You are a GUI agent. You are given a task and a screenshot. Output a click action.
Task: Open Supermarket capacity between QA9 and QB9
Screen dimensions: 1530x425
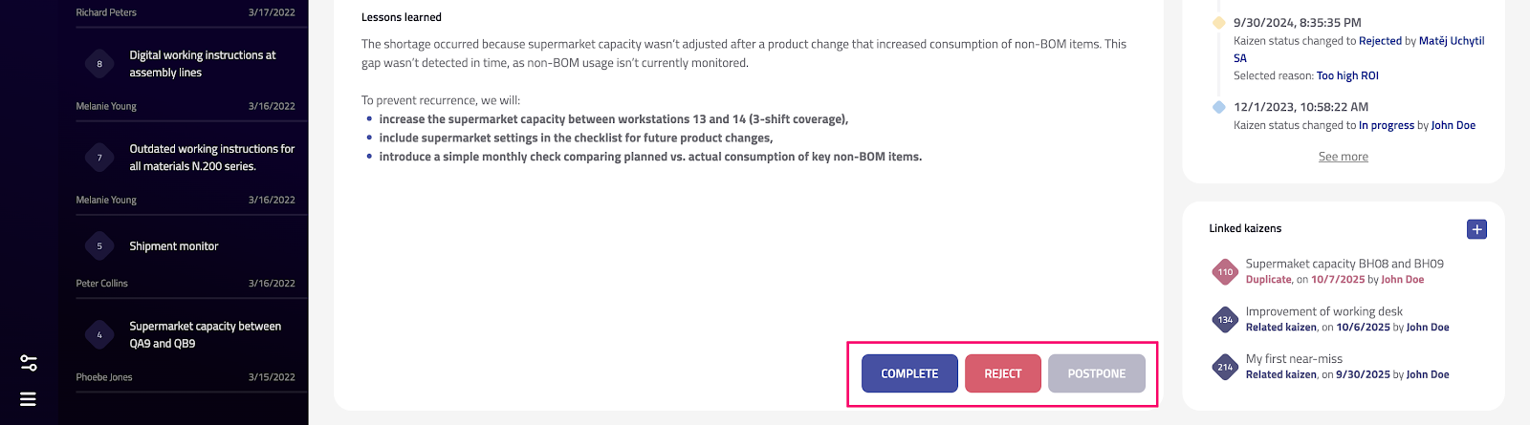click(x=205, y=335)
